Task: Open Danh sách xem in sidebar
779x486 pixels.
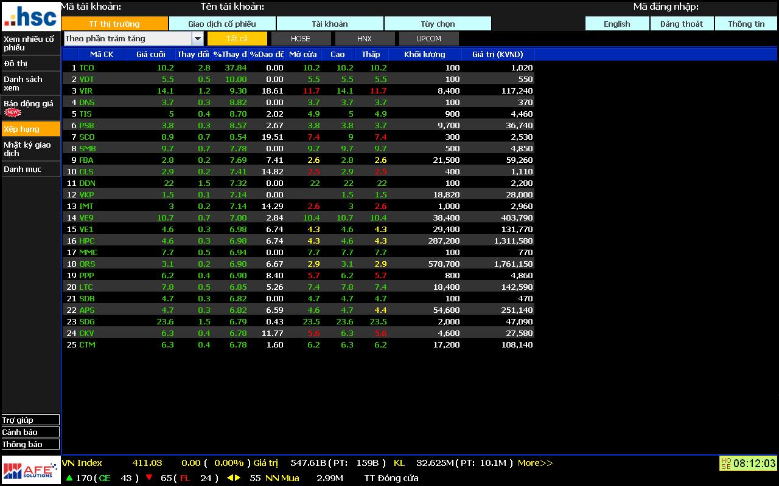Action: point(30,83)
